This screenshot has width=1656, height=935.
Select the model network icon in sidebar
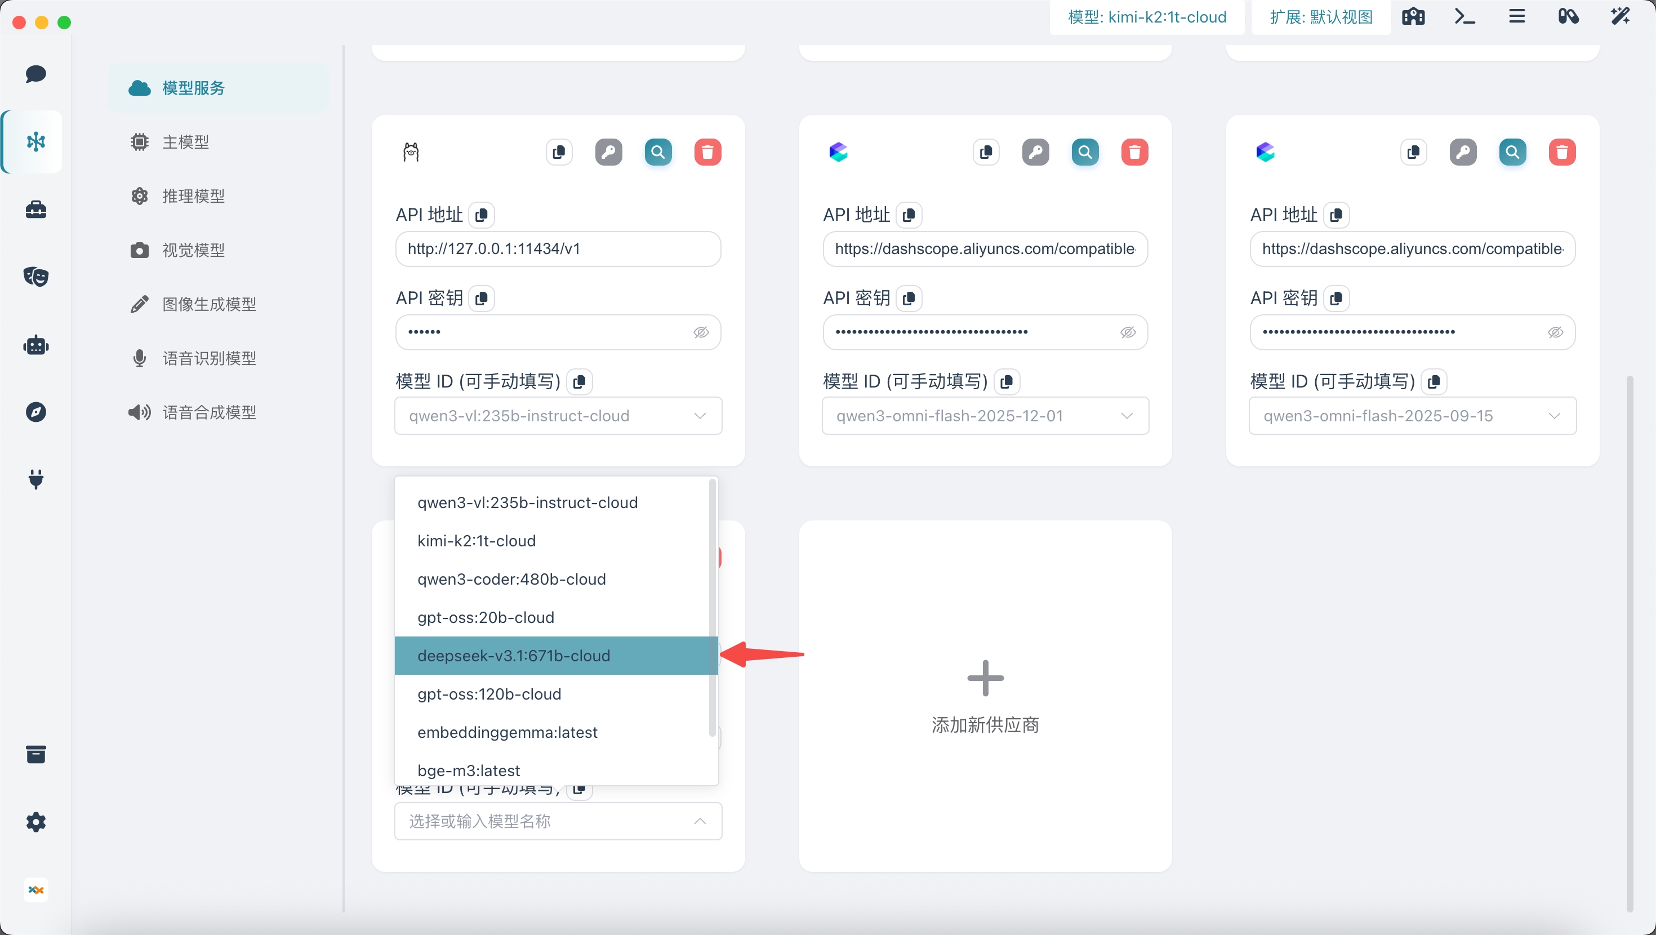(x=36, y=141)
